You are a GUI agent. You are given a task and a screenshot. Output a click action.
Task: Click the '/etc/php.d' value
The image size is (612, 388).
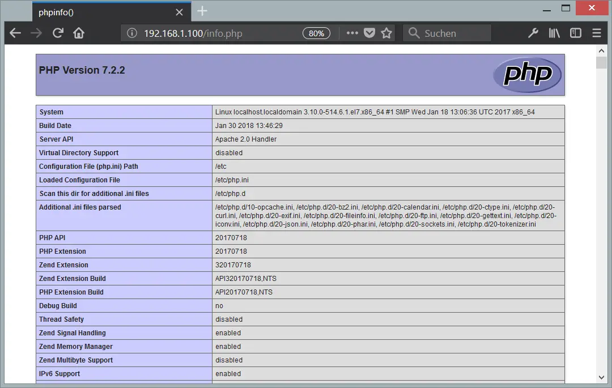click(x=230, y=194)
